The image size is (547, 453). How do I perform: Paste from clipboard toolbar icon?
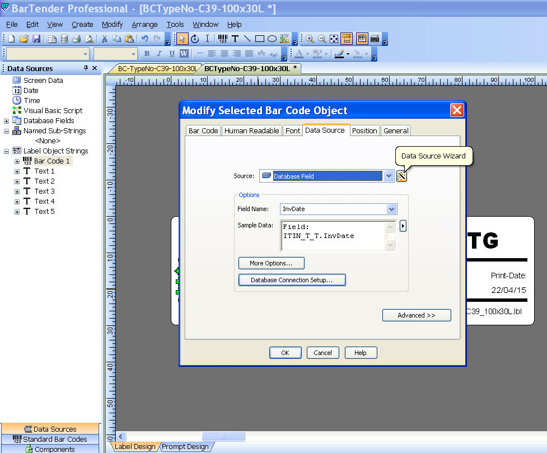click(129, 39)
